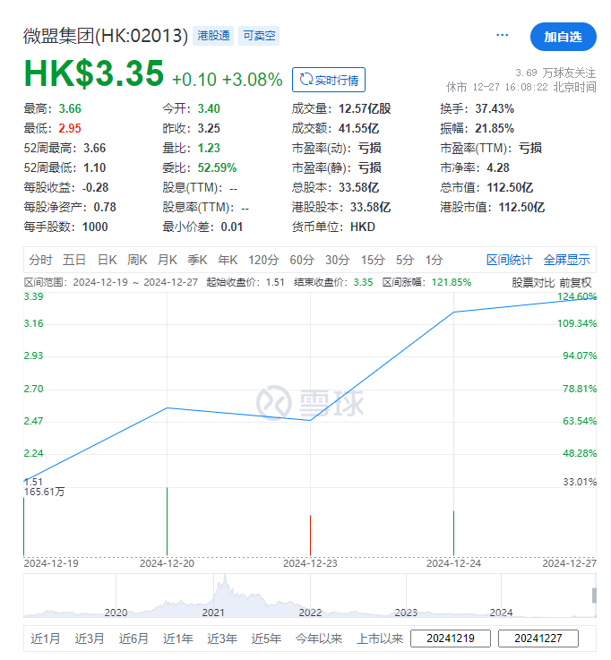This screenshot has height=660, width=611.
Task: Select the 上市以来 range
Action: coord(380,639)
